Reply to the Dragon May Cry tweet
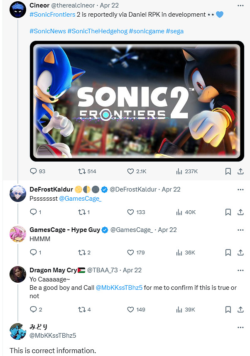The height and width of the screenshot is (356, 250). tap(34, 309)
